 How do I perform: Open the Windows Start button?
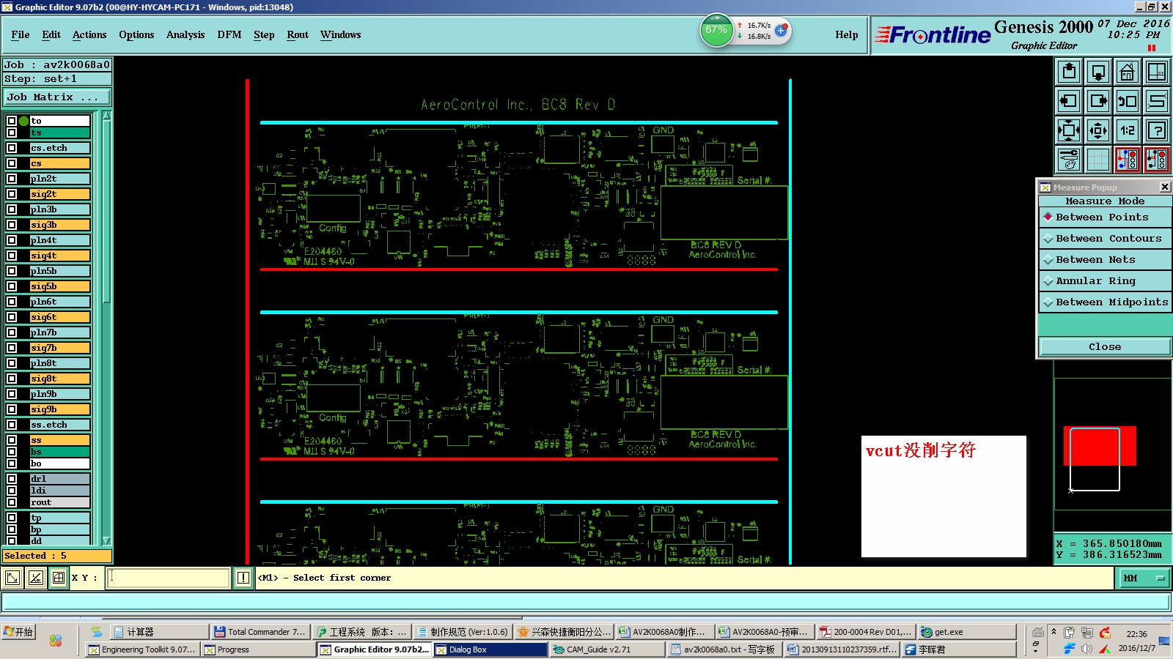[19, 632]
